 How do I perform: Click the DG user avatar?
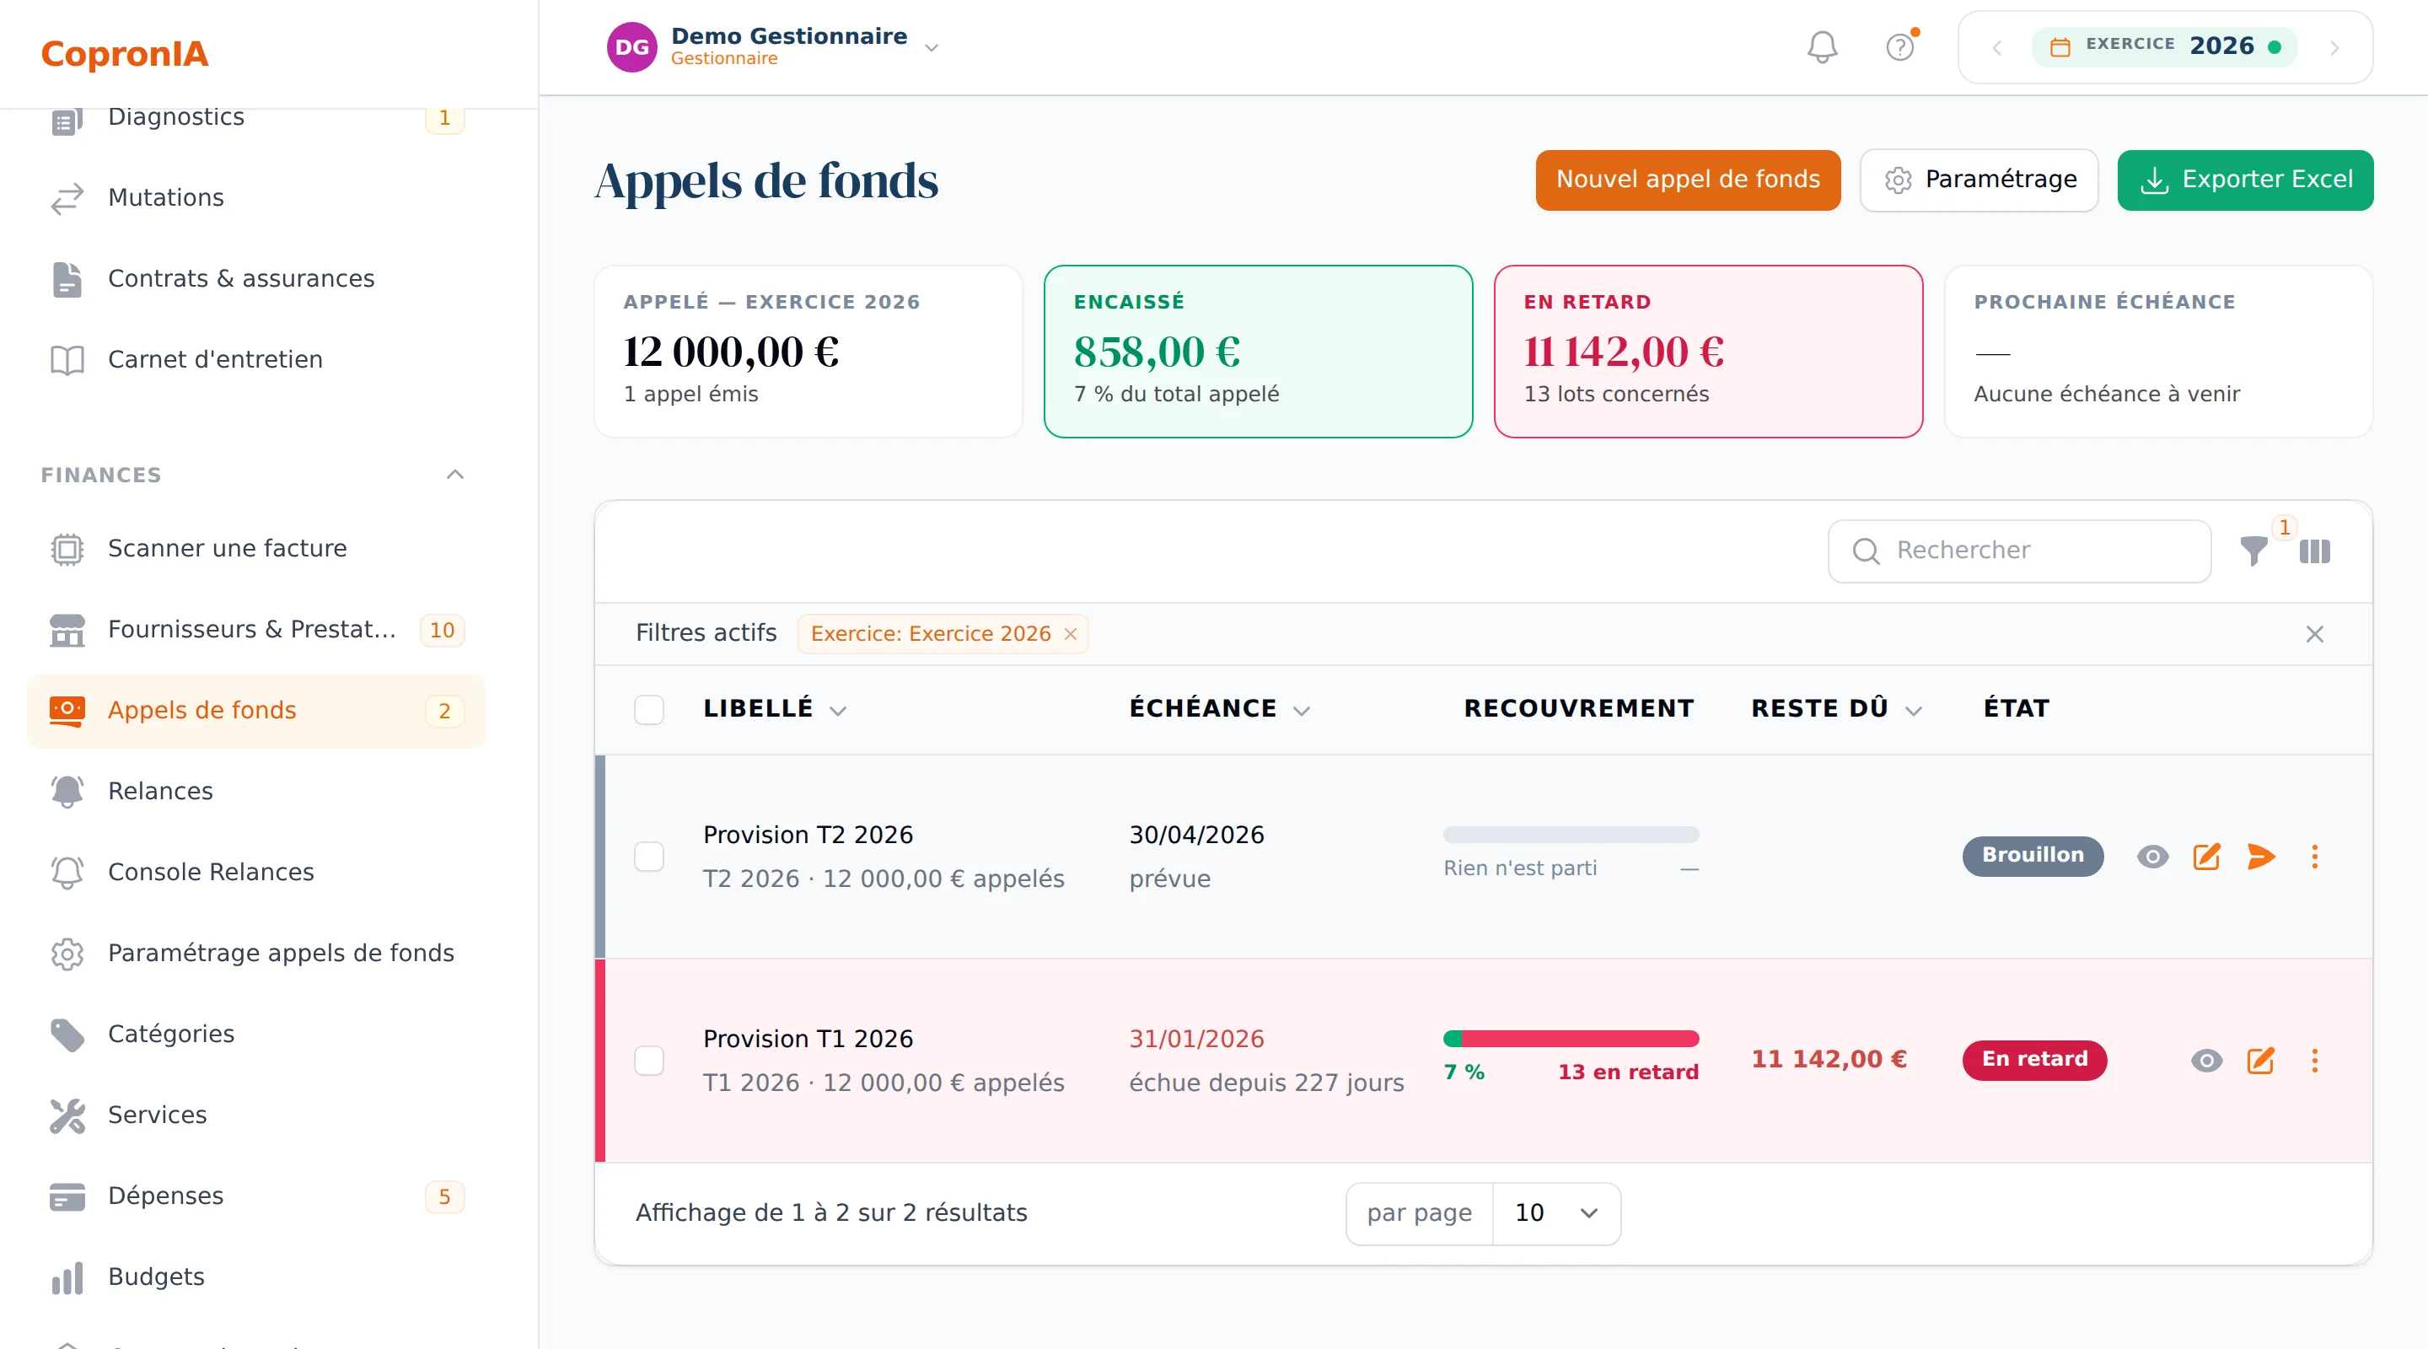[x=631, y=47]
